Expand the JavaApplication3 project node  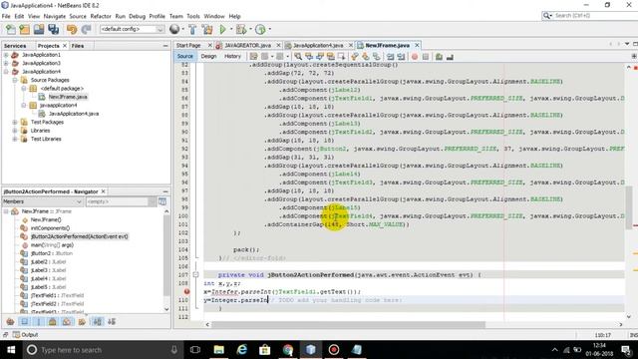[6, 63]
